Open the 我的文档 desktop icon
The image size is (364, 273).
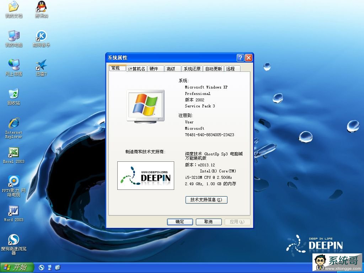(14, 9)
